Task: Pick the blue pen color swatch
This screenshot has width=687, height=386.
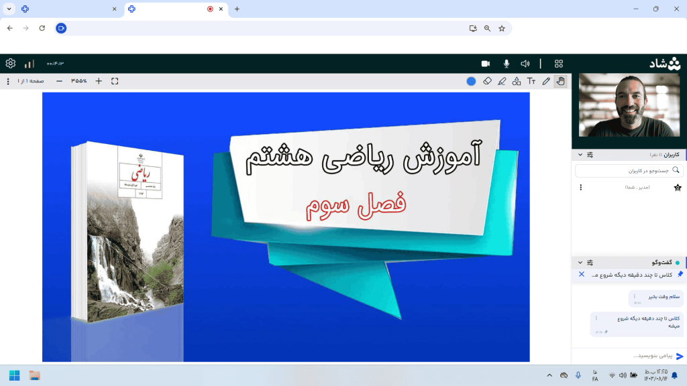Action: pyautogui.click(x=471, y=81)
